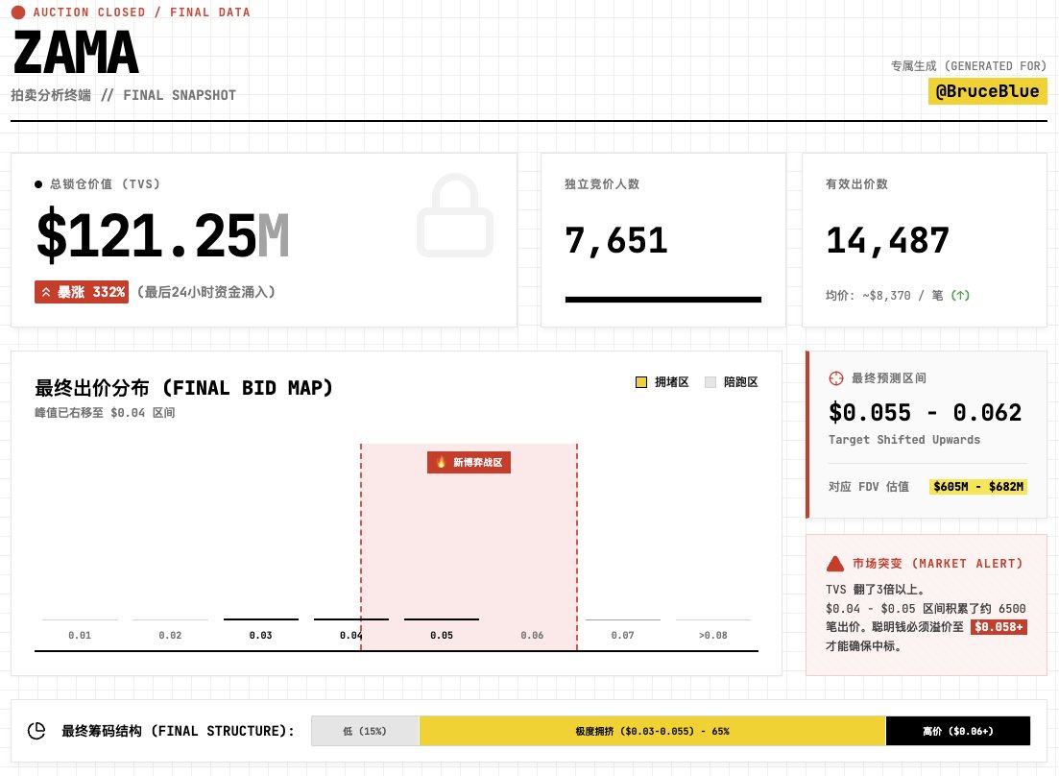Image resolution: width=1059 pixels, height=776 pixels.
Task: Click the Target Shifted Upwards text
Action: 904,439
